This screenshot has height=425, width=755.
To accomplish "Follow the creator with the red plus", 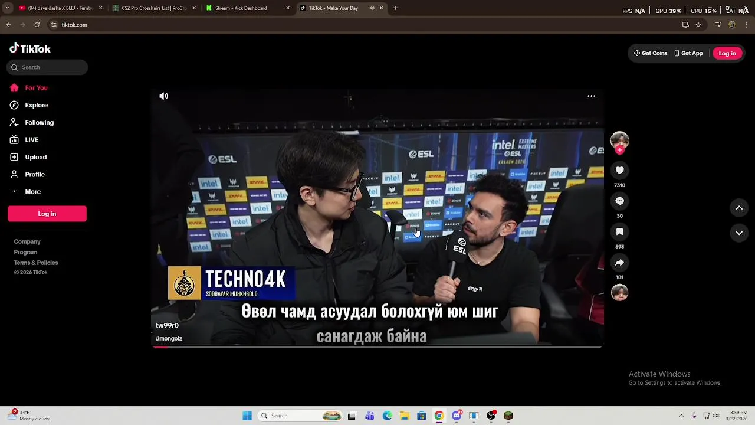I will coord(619,151).
